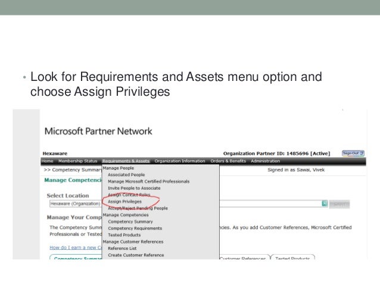Open Reference List menu entry
The height and width of the screenshot is (285, 380).
coord(122,249)
